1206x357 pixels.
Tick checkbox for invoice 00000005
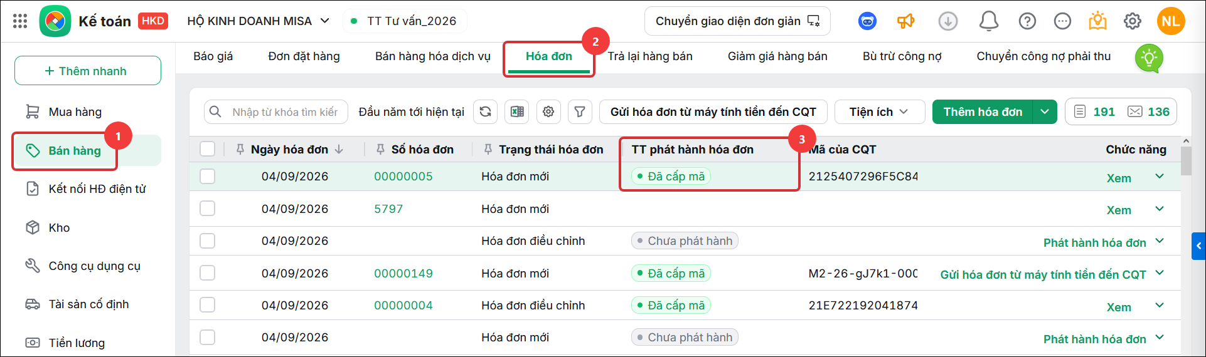click(x=207, y=176)
